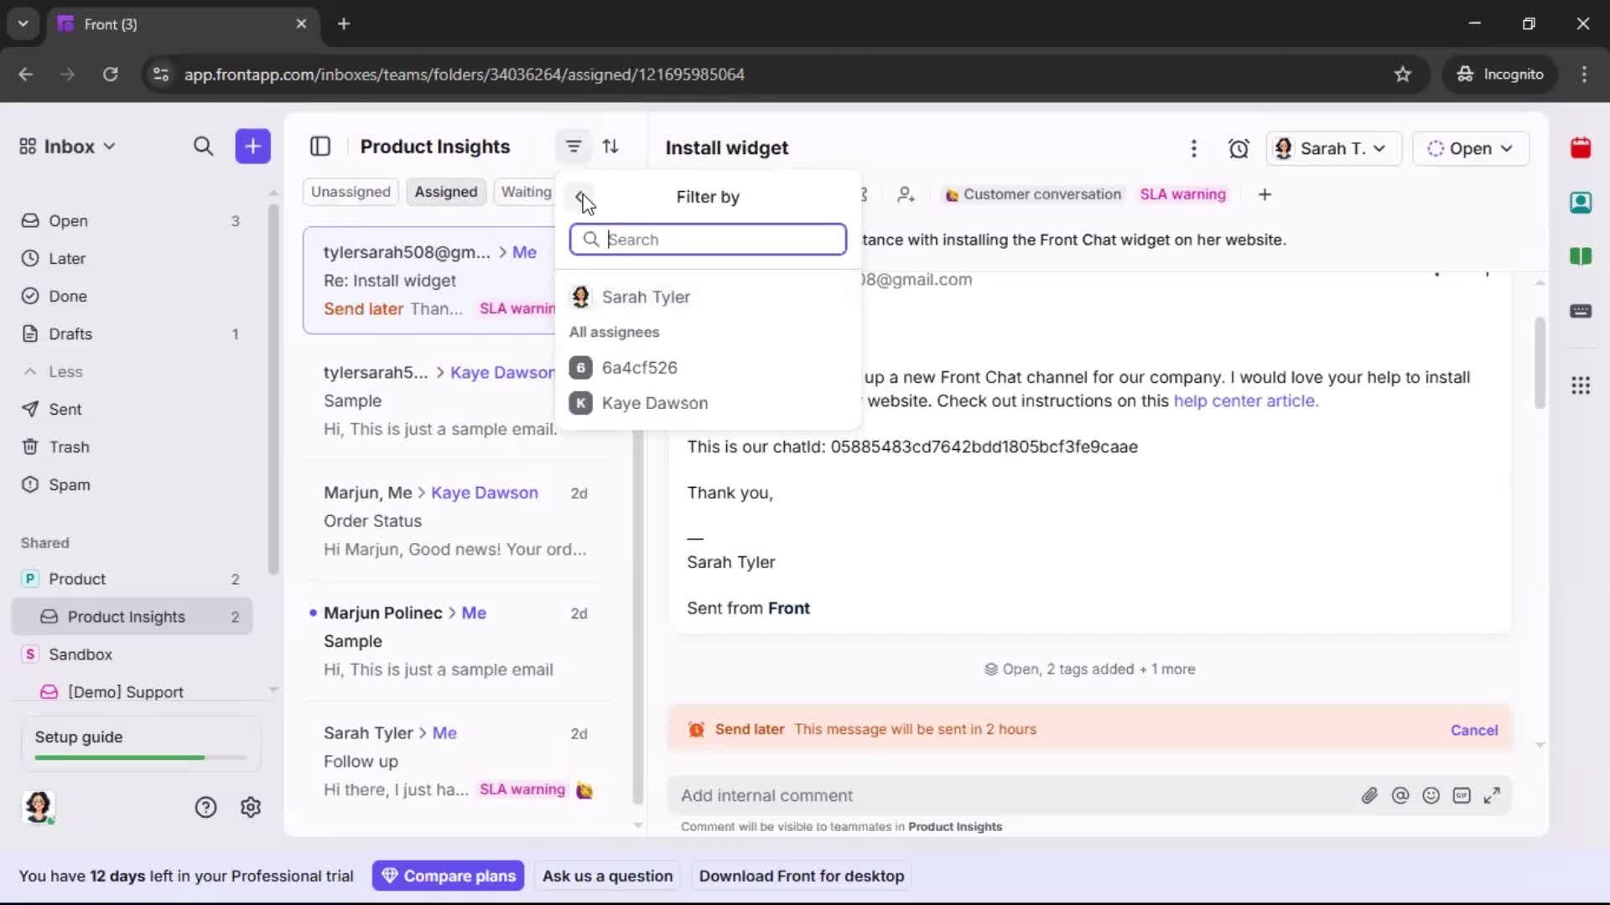The height and width of the screenshot is (905, 1610).
Task: Open the conversation status Open dropdown
Action: 1472,148
